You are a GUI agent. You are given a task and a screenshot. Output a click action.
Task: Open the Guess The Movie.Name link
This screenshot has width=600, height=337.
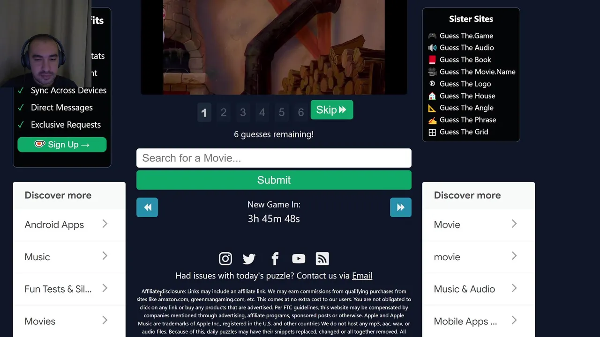(477, 72)
